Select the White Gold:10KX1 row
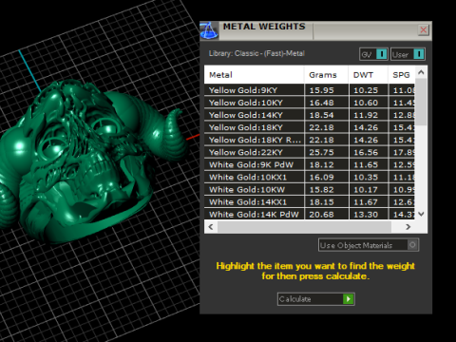Screen dimensions: 456x342 [x=310, y=177]
